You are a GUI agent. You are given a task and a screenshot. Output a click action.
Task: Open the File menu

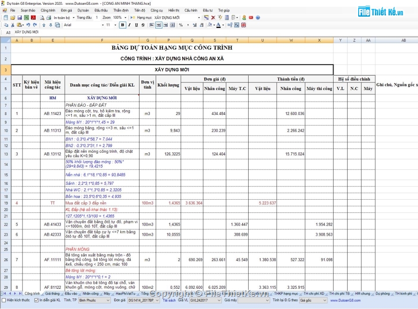click(x=12, y=11)
